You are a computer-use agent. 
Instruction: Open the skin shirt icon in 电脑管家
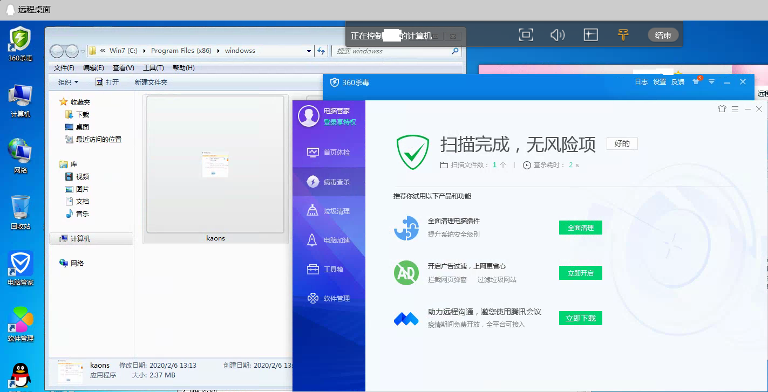pyautogui.click(x=722, y=109)
